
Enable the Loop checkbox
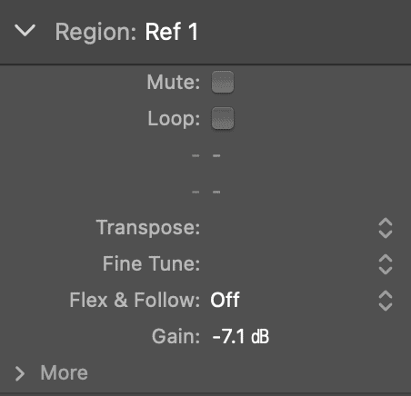(223, 118)
